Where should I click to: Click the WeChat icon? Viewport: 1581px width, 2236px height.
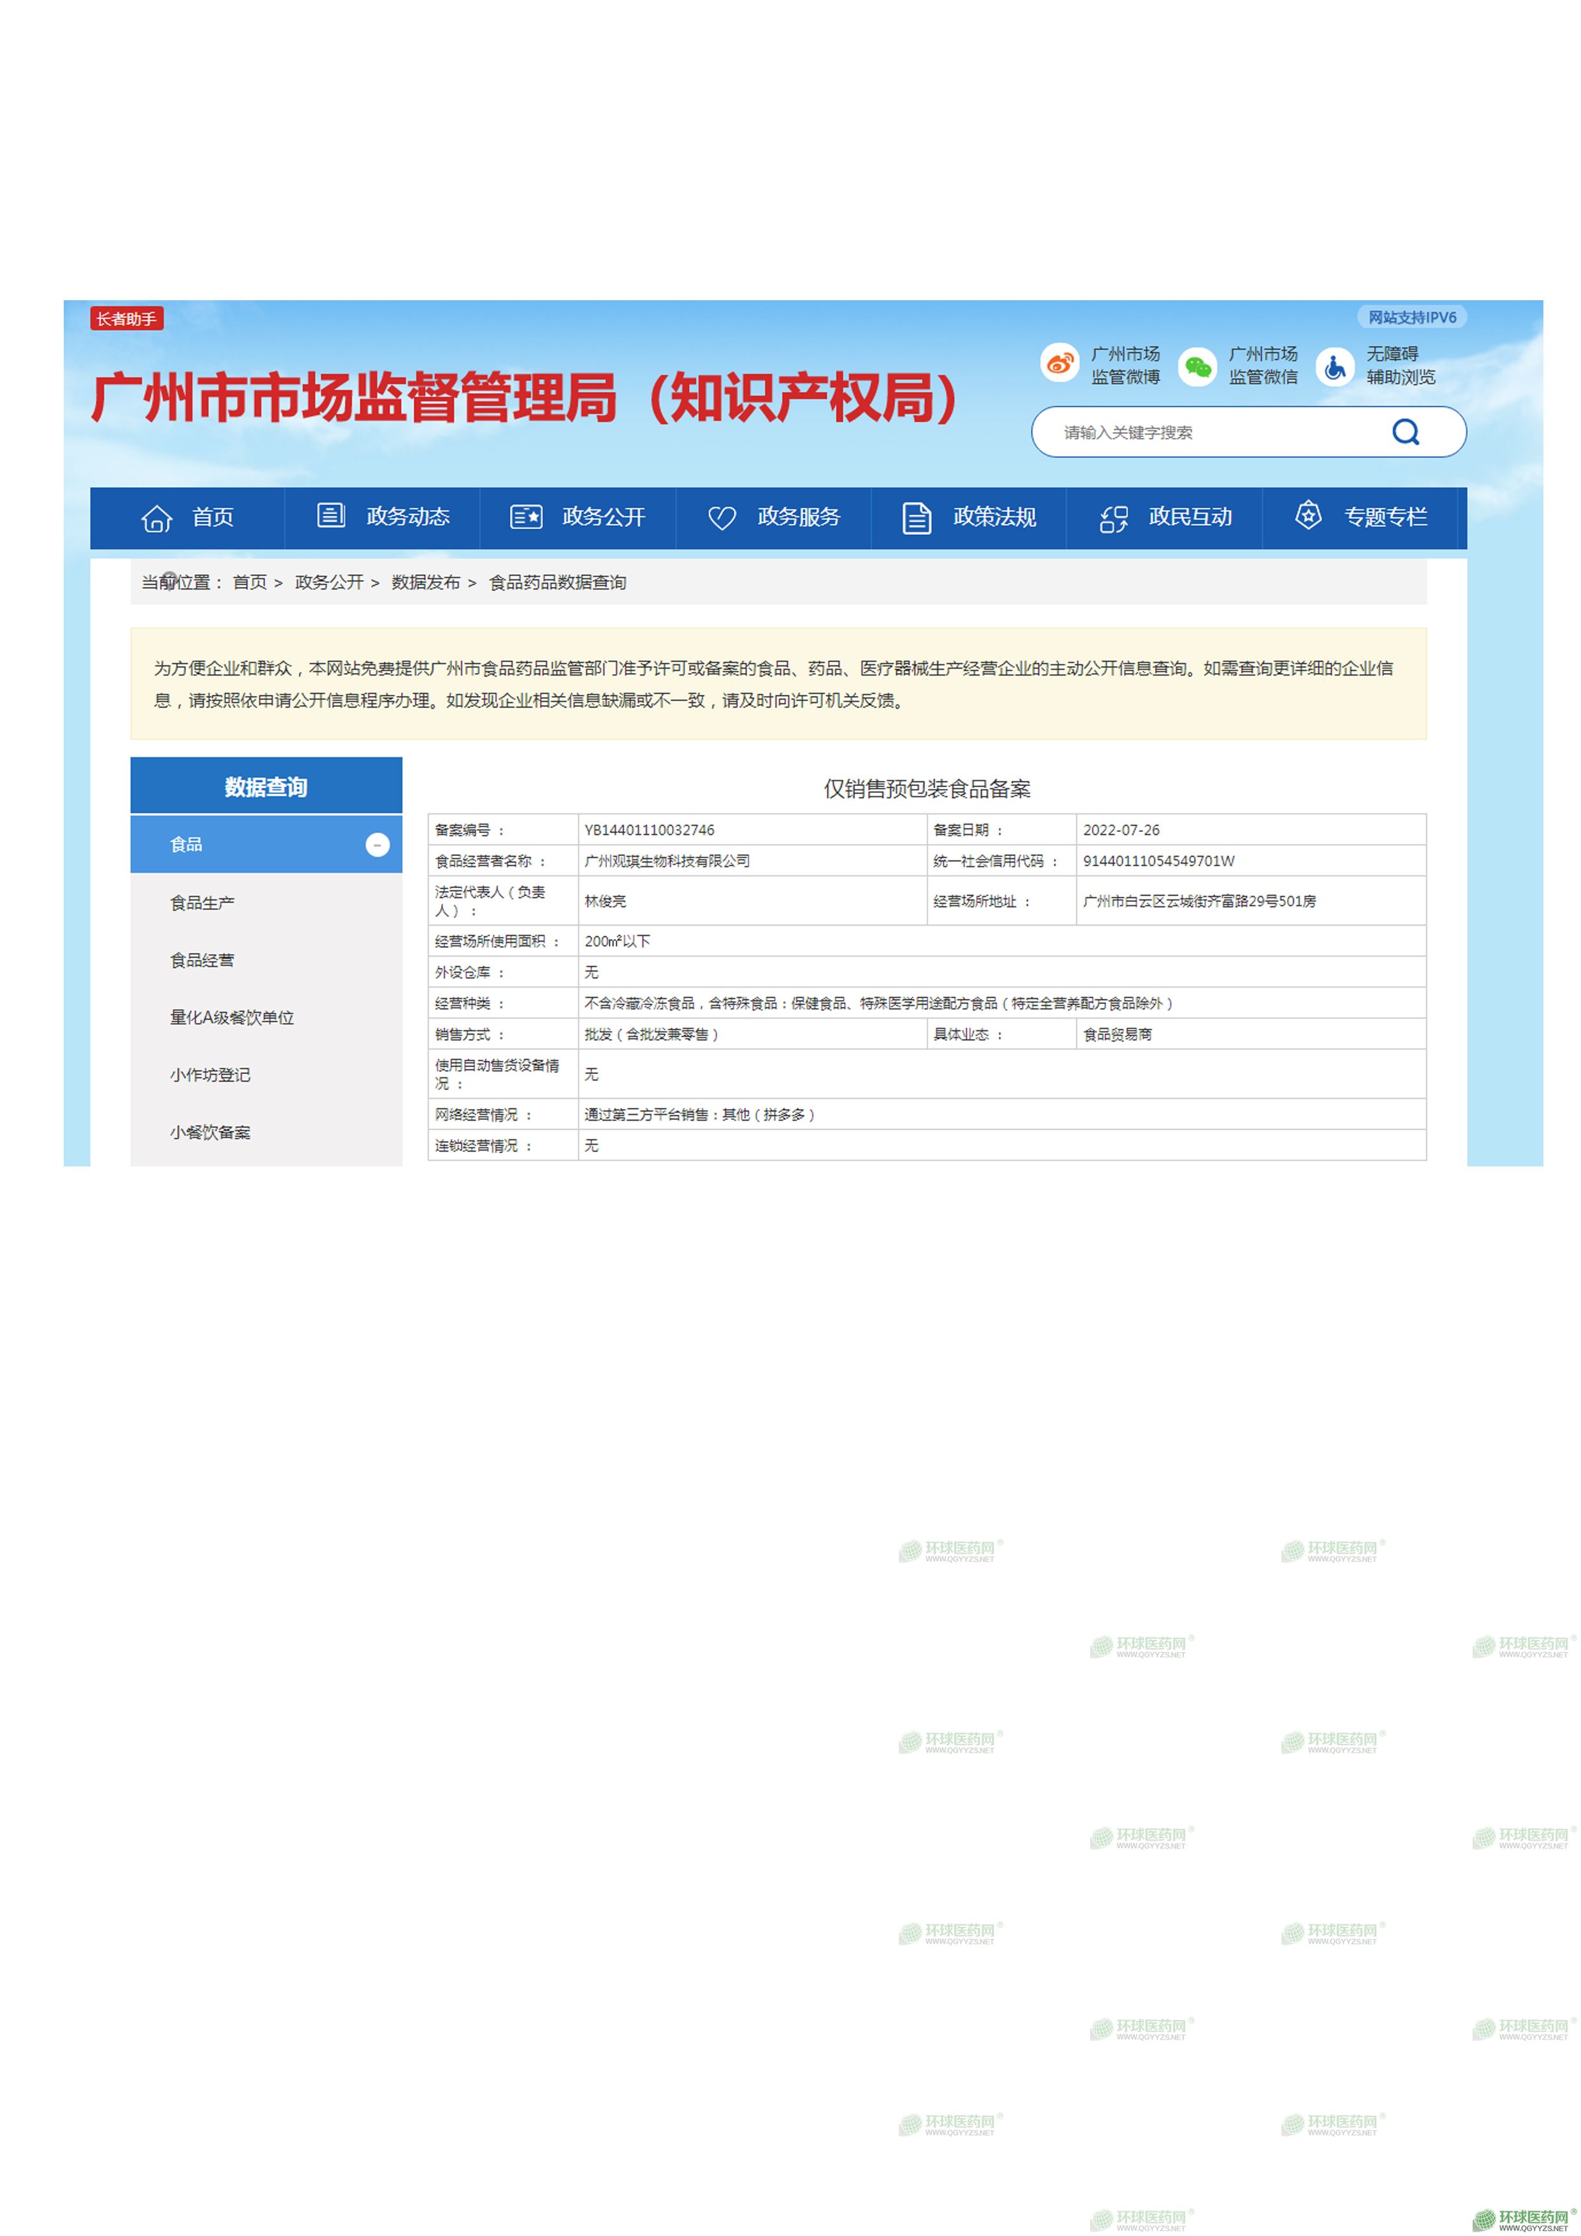click(1196, 366)
